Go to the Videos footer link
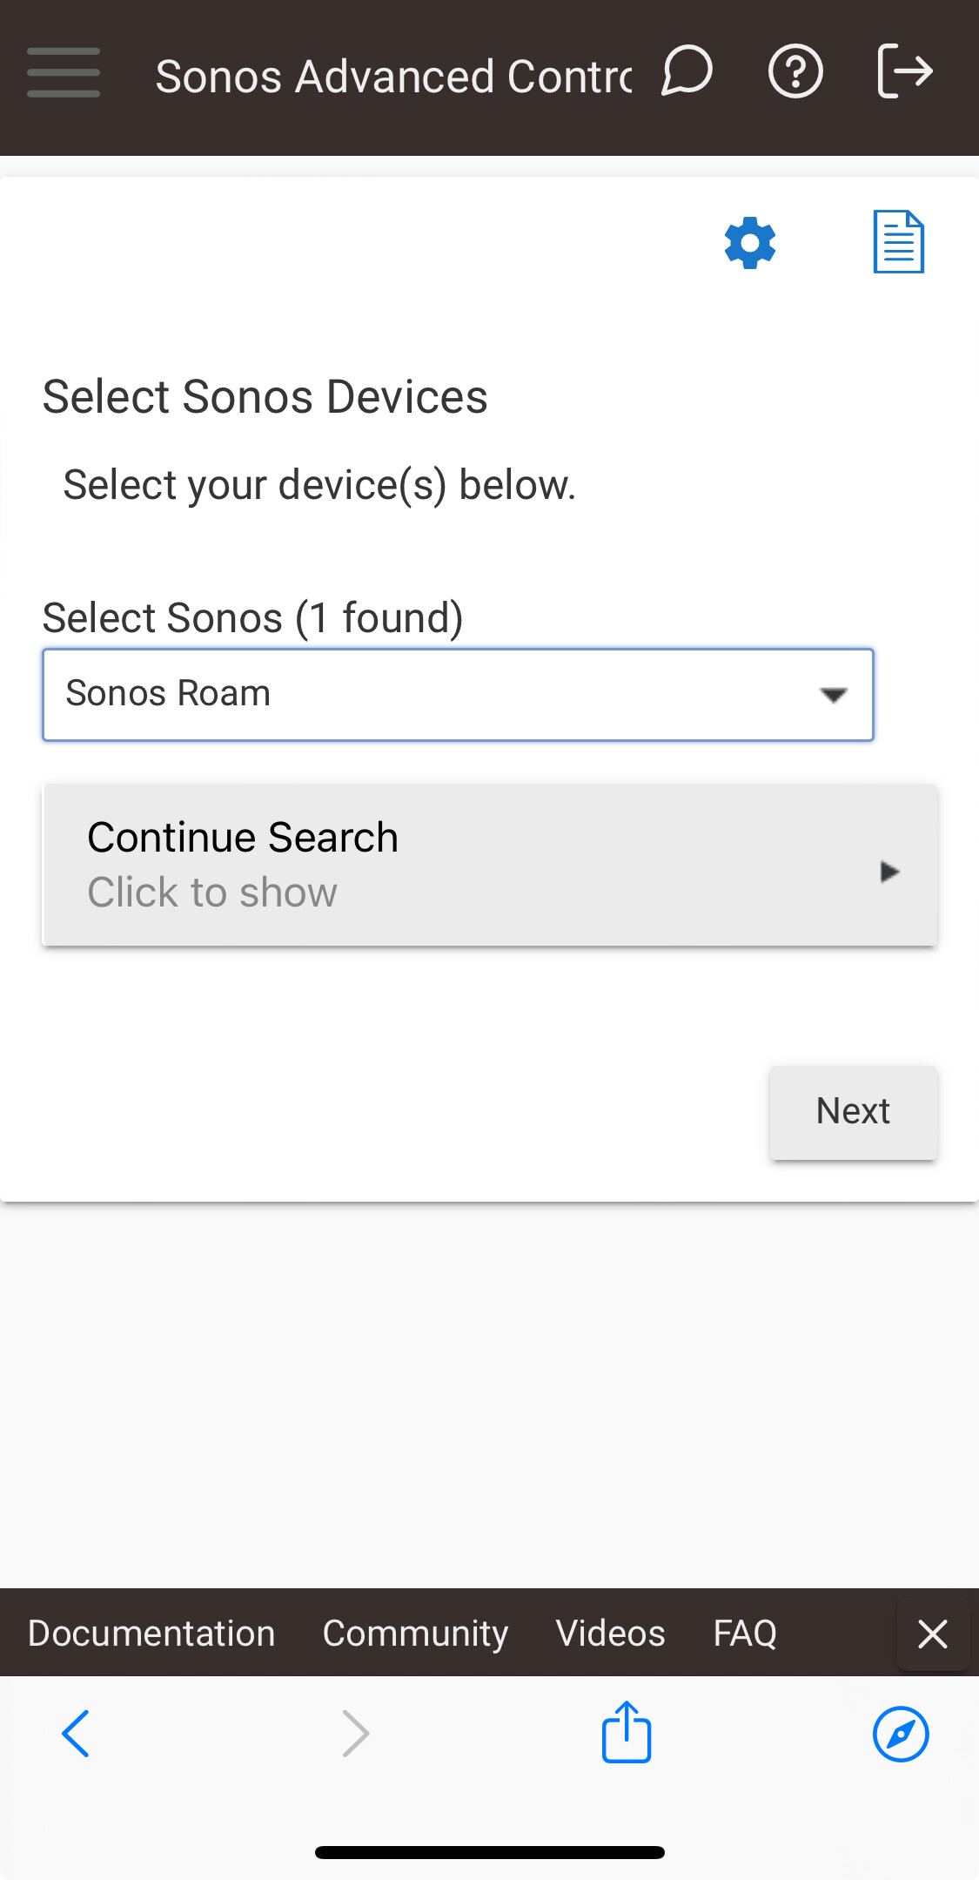Viewport: 979px width, 1880px height. coord(610,1633)
